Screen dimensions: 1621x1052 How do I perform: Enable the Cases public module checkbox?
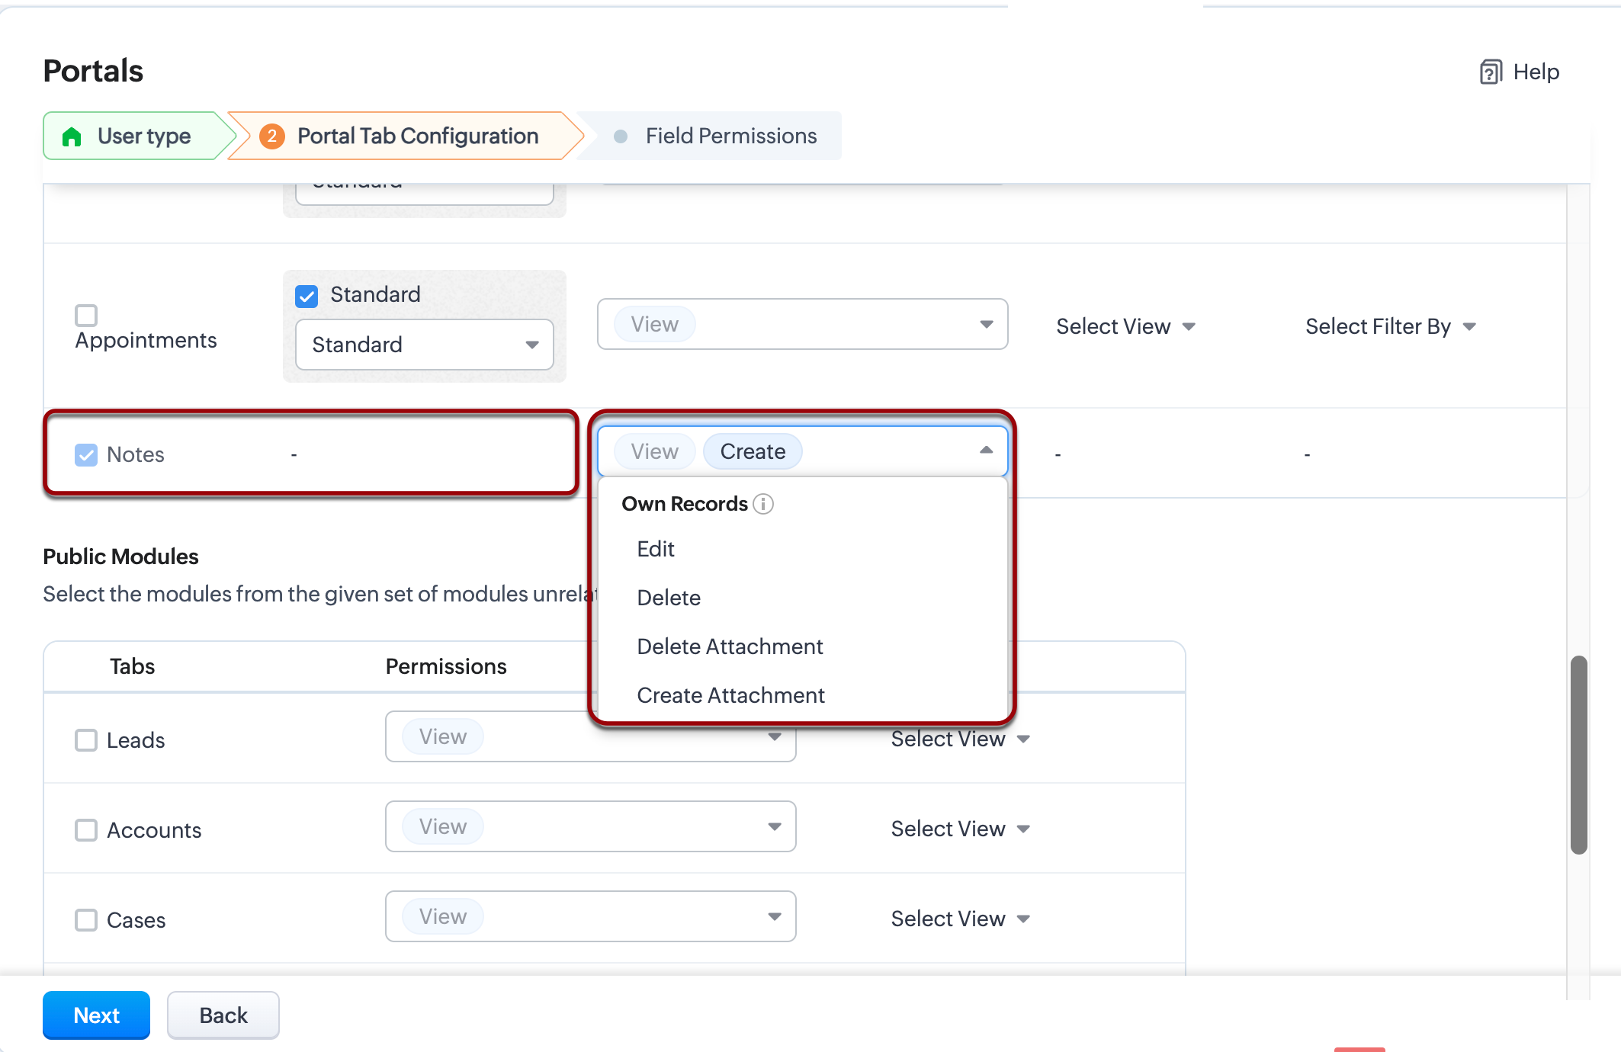coord(86,920)
